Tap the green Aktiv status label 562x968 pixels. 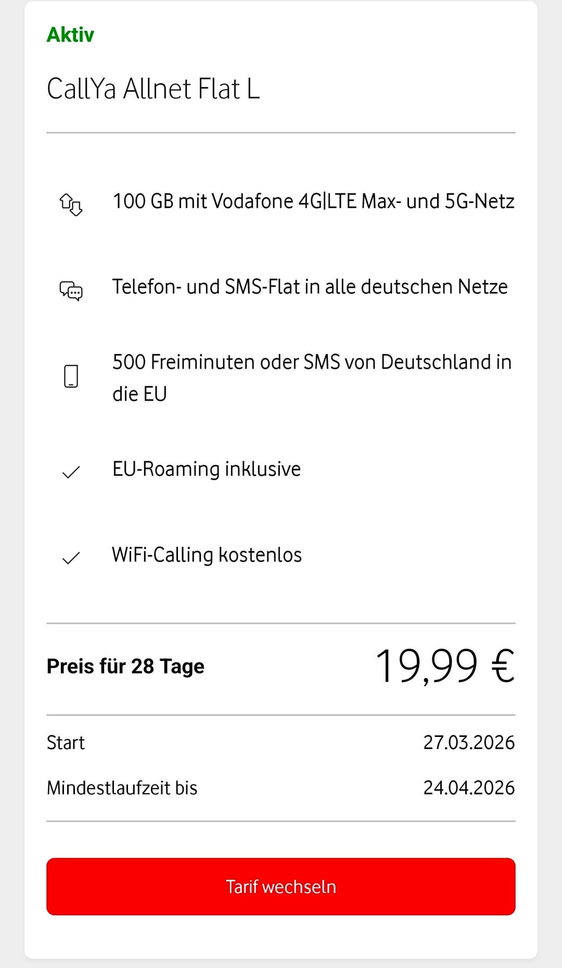pyautogui.click(x=70, y=35)
